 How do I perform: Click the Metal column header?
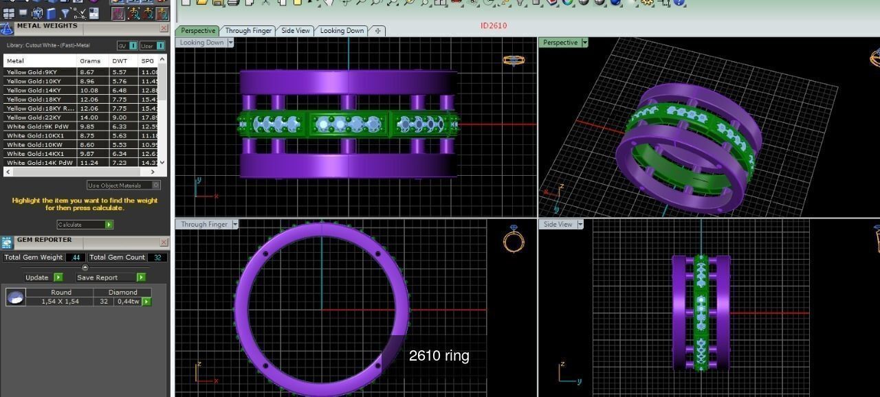point(40,61)
